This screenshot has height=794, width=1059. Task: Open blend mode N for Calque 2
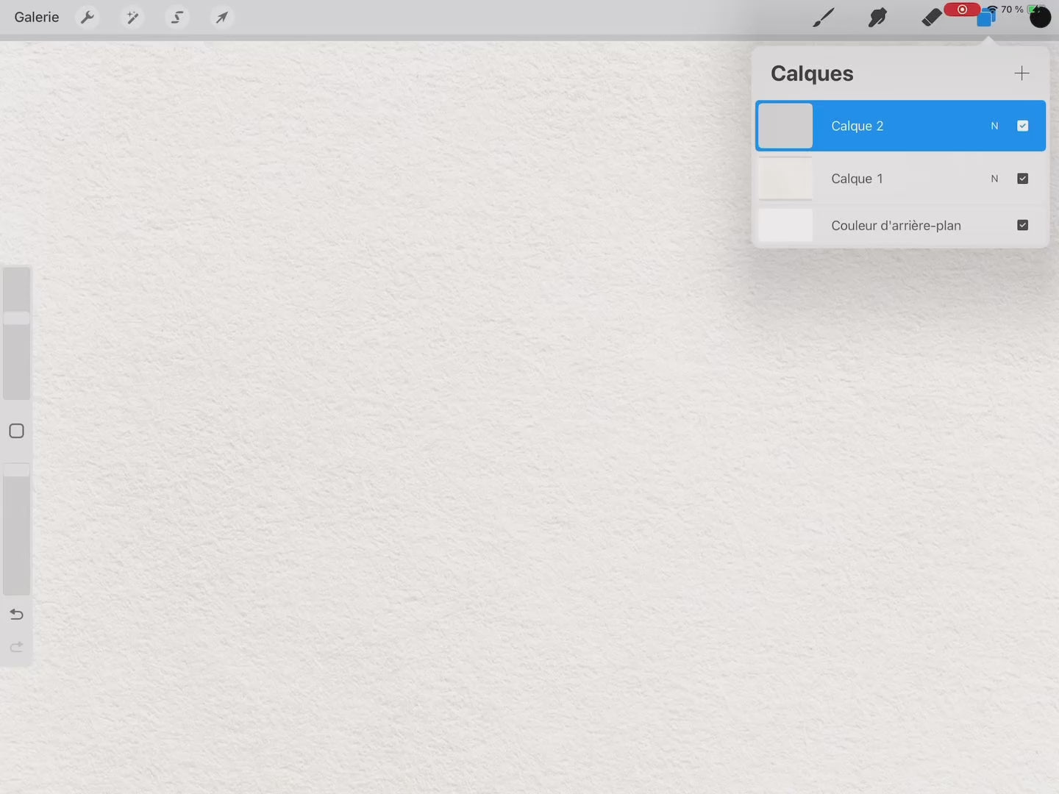coord(994,126)
